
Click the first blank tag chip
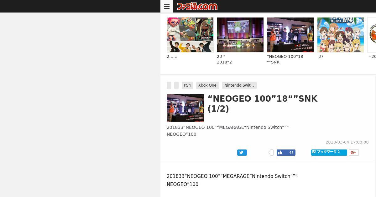coord(169,85)
